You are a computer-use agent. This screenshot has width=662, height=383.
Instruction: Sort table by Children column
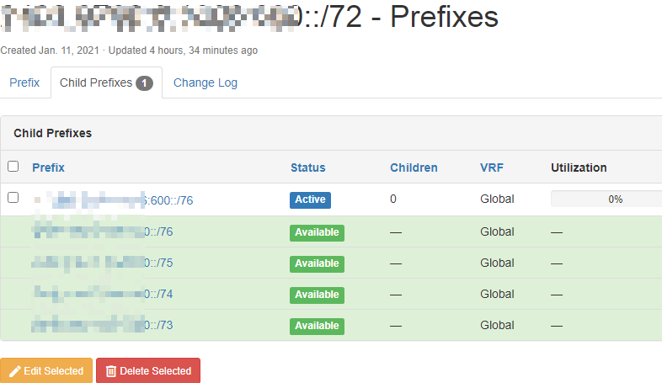(x=414, y=168)
